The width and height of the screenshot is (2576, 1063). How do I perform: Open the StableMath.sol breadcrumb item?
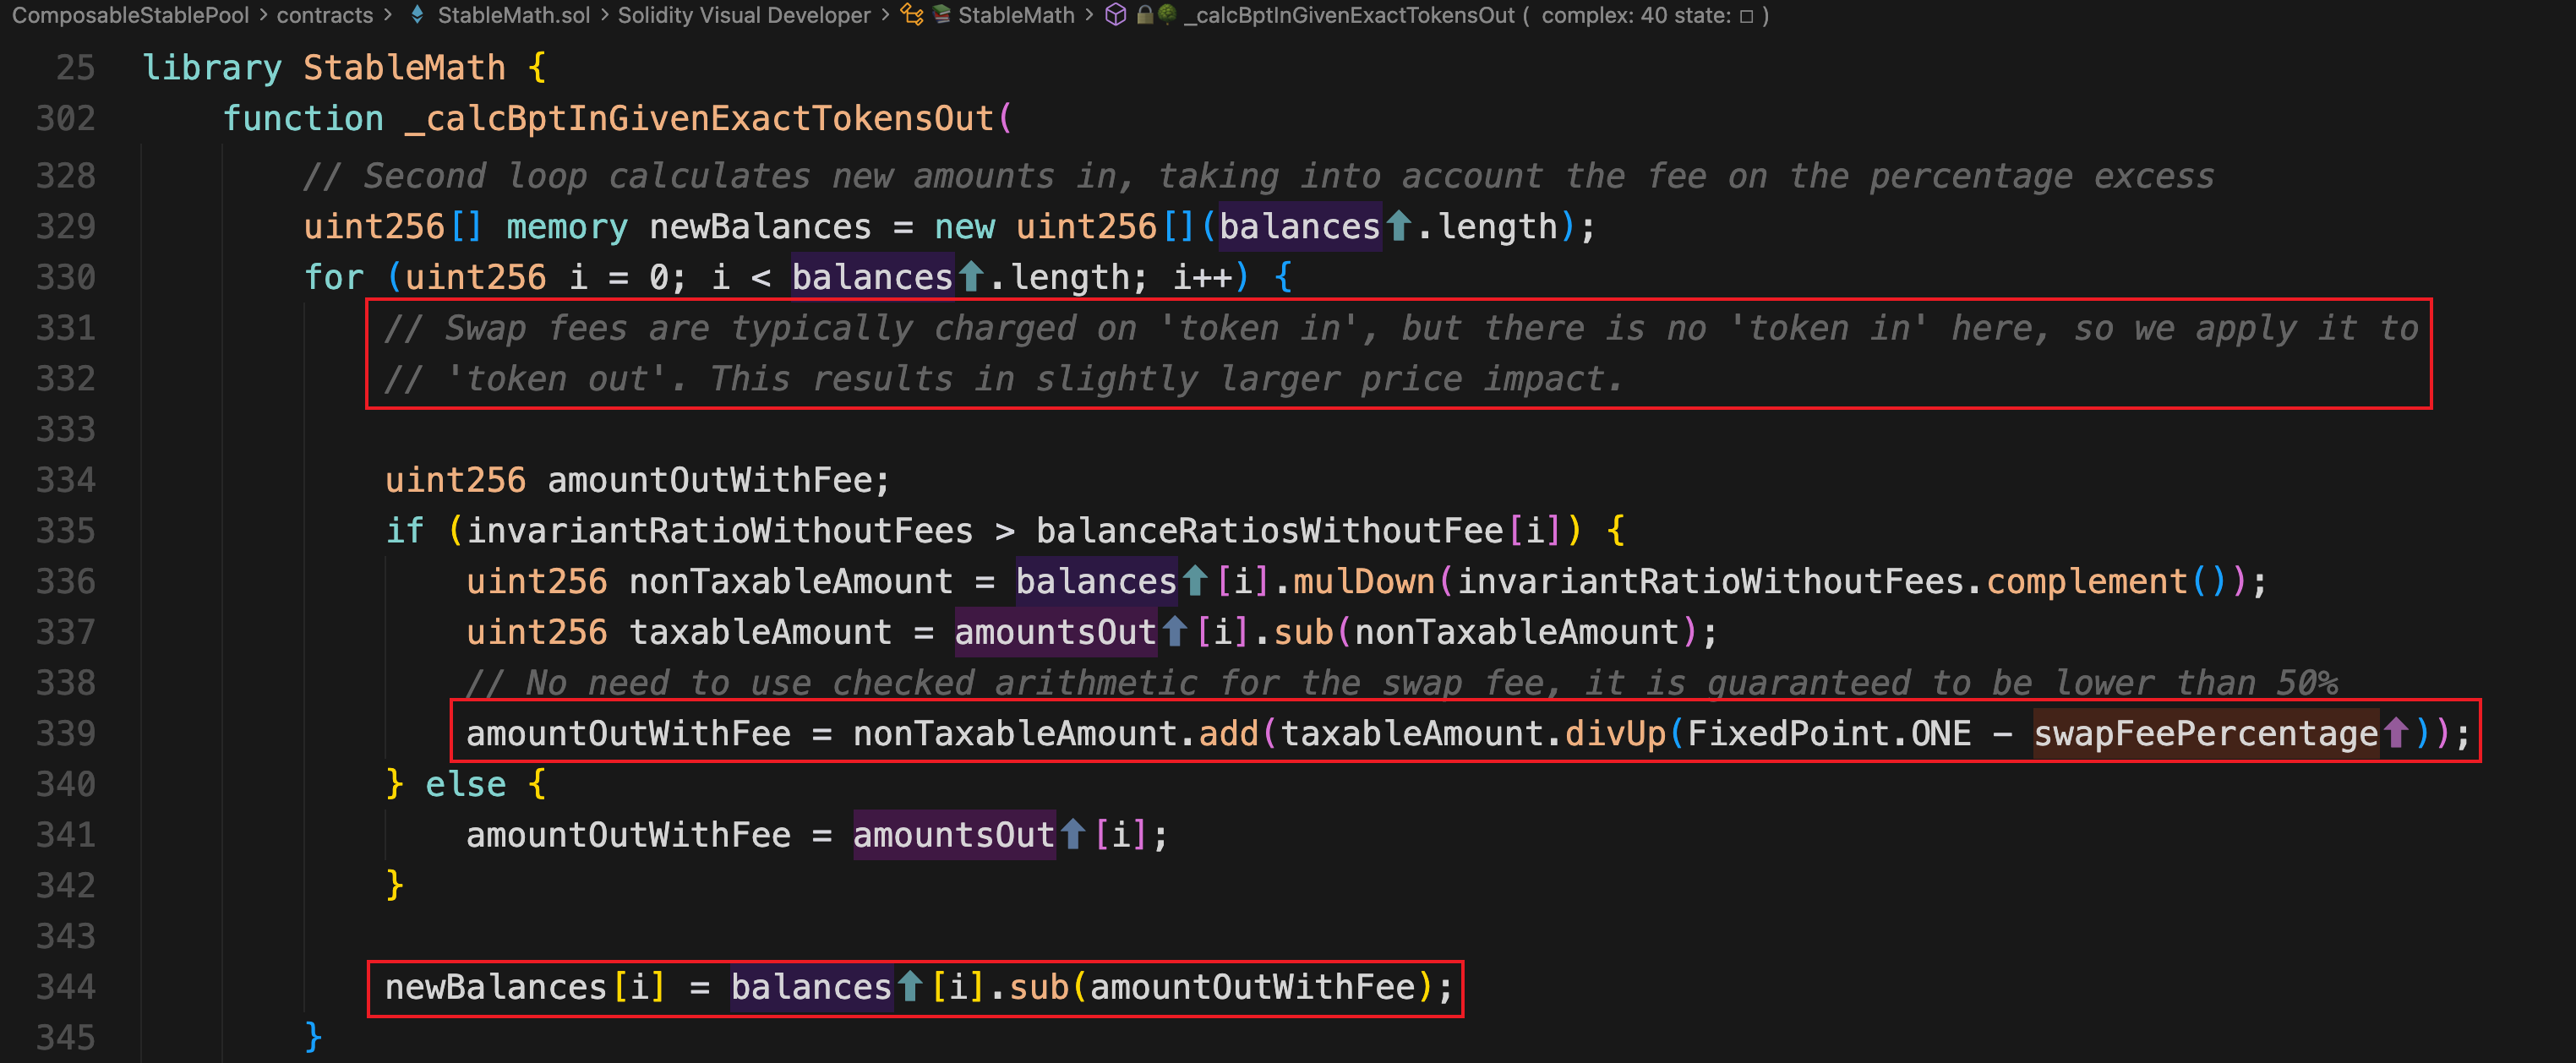coord(513,15)
